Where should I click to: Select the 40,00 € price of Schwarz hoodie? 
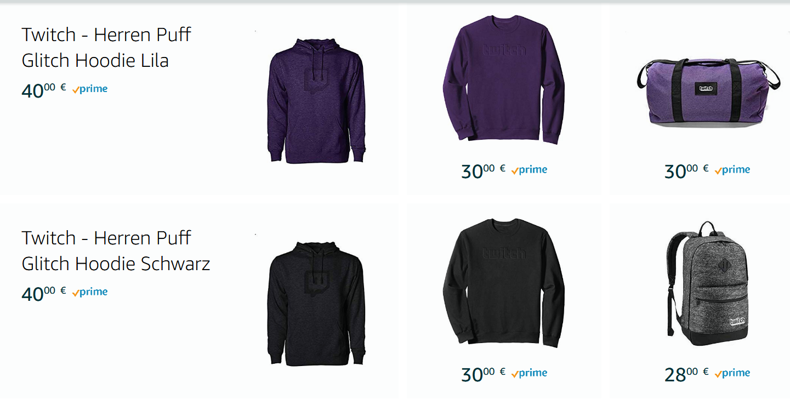point(44,293)
